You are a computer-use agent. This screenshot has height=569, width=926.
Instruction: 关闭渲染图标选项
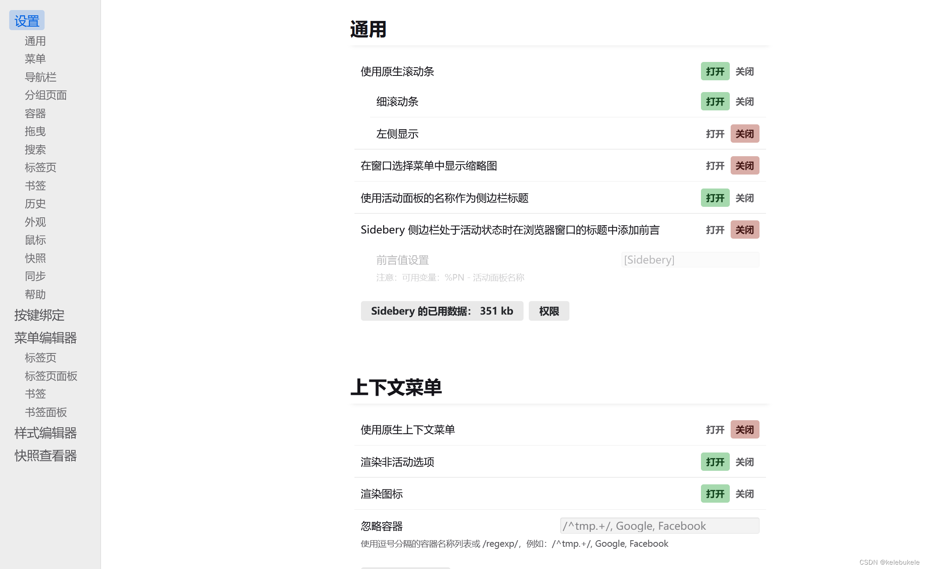tap(745, 494)
